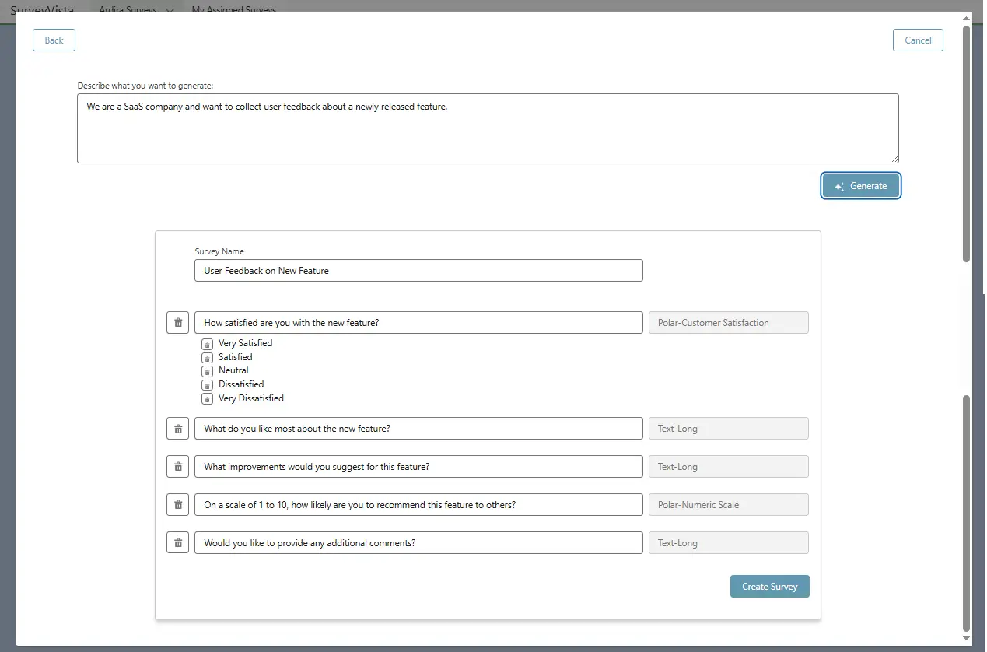Delete the 'scale of 1 to 10' question
This screenshot has height=652, width=987.
(x=177, y=505)
